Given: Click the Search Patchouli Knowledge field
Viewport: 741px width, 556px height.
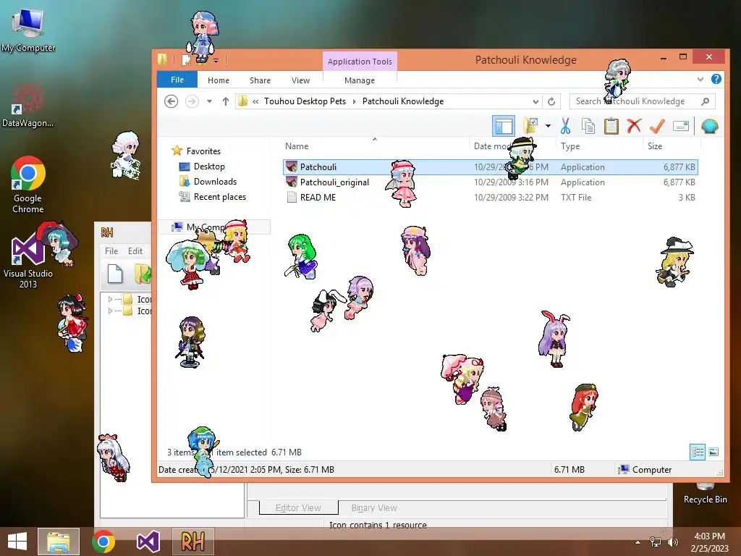Looking at the screenshot, I should coord(643,101).
